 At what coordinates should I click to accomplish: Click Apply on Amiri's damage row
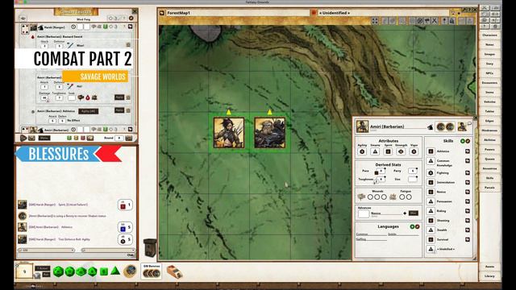pyautogui.click(x=119, y=97)
